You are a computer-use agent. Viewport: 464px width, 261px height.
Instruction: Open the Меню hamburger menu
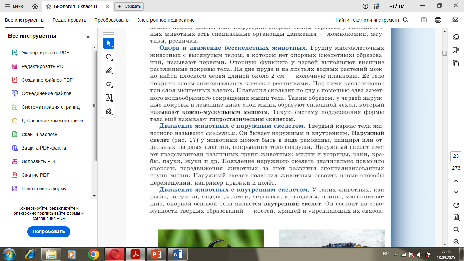[x=14, y=6]
